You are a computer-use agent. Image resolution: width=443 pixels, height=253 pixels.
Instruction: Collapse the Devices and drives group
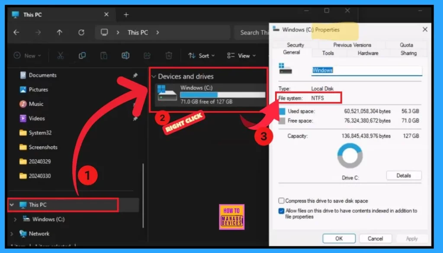[154, 77]
